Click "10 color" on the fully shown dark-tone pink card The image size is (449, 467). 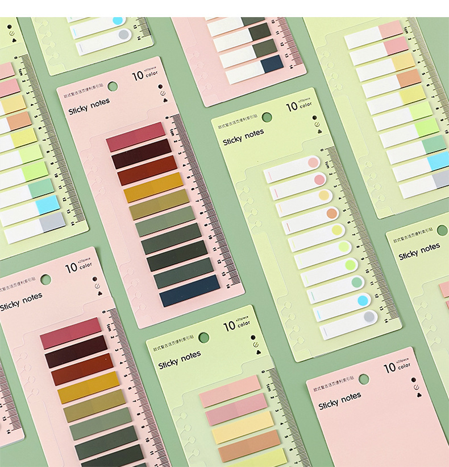click(145, 74)
